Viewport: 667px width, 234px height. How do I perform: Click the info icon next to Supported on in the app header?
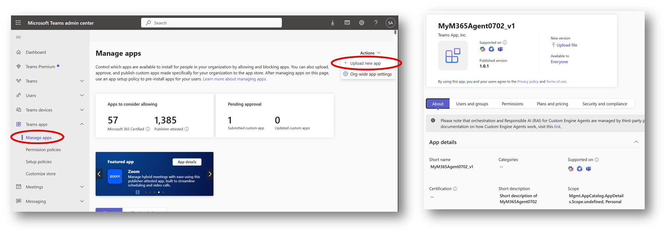click(505, 43)
